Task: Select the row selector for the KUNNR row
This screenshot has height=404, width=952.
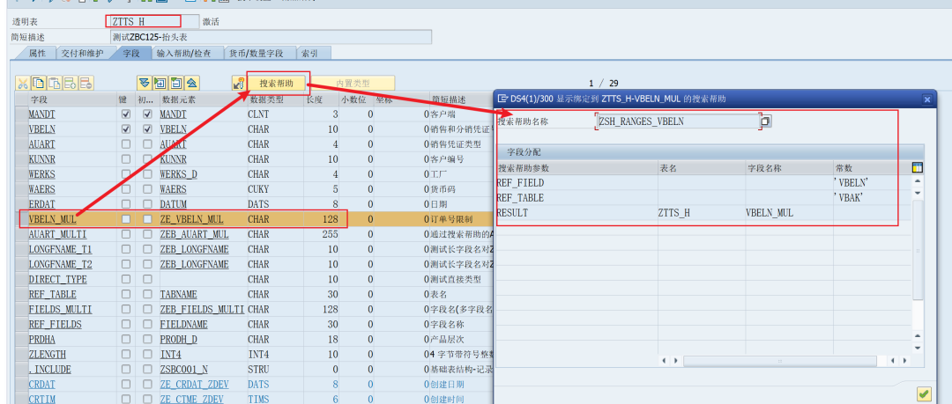Action: click(x=21, y=159)
